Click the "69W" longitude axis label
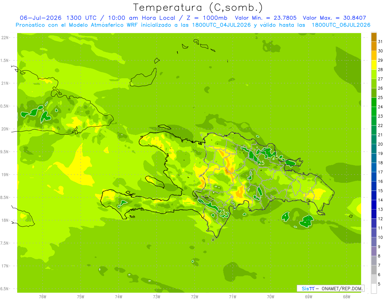This screenshot has height=301, width=389. coord(309,297)
